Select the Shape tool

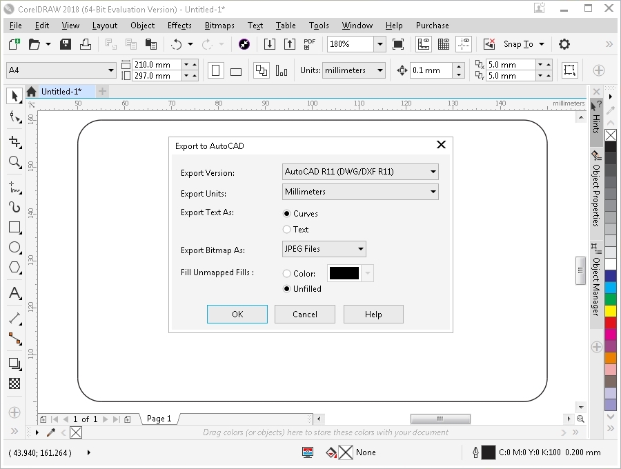click(14, 117)
